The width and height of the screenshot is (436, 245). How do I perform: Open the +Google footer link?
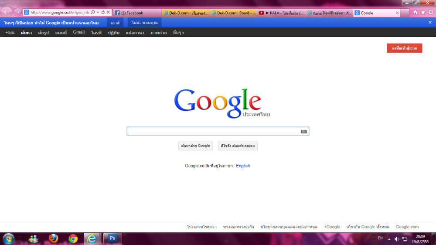[332, 227]
